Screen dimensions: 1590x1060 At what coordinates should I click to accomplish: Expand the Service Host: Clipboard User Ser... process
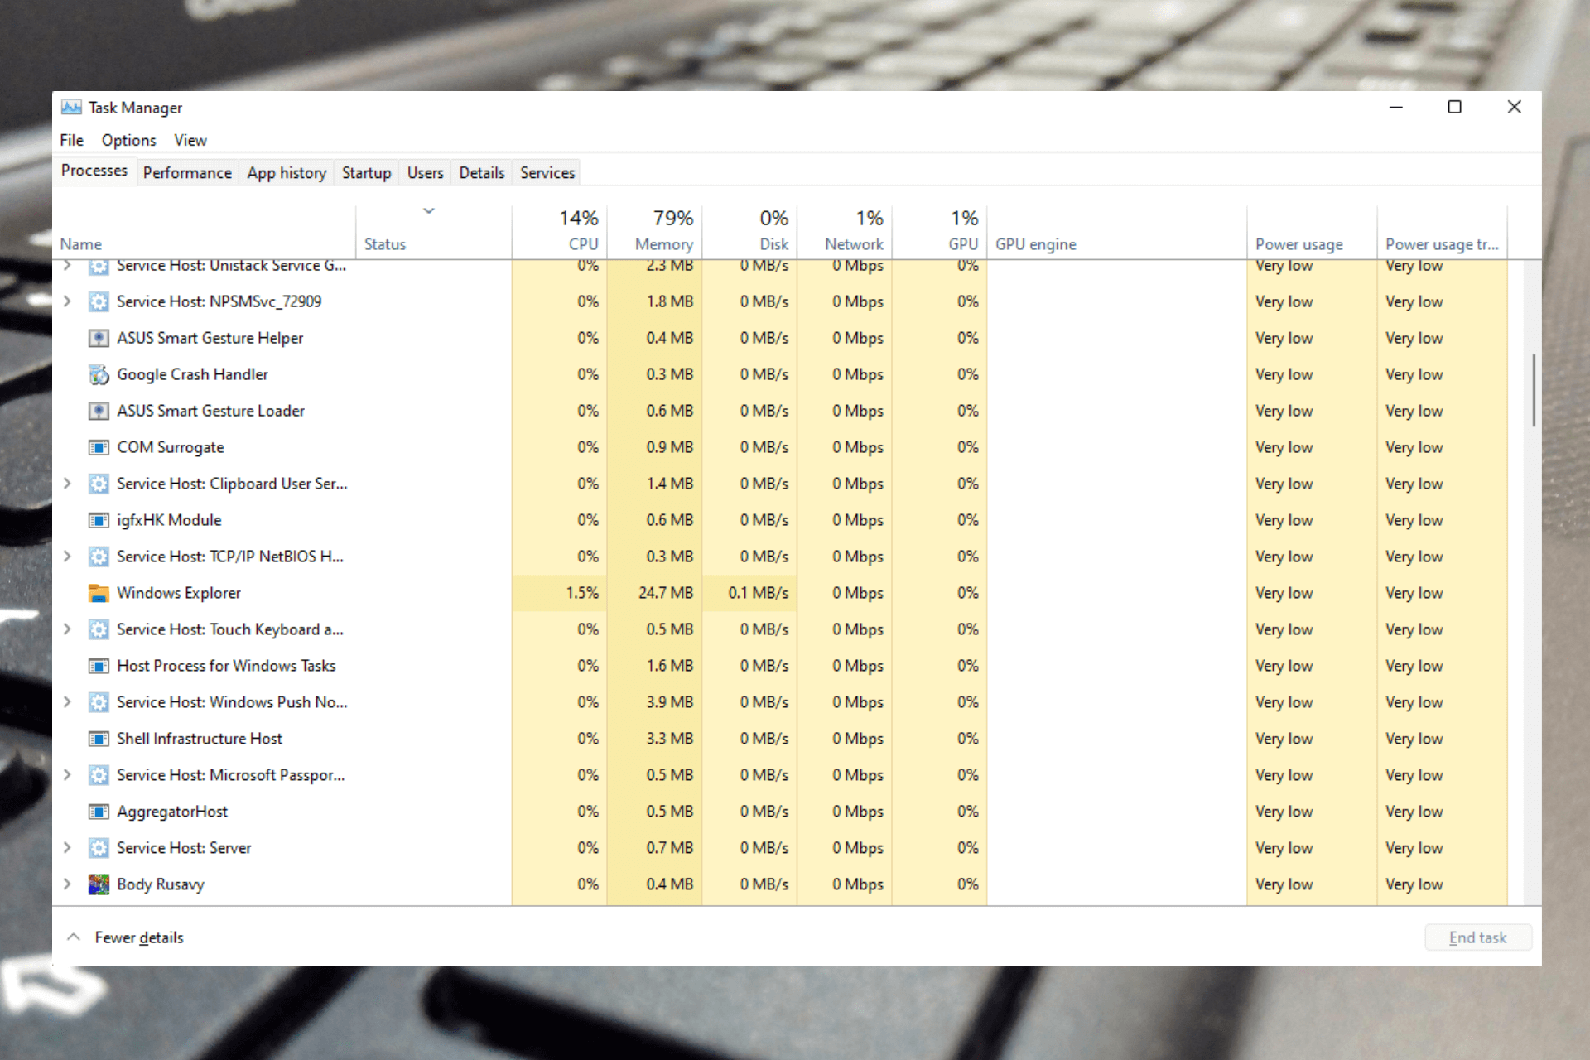click(67, 483)
